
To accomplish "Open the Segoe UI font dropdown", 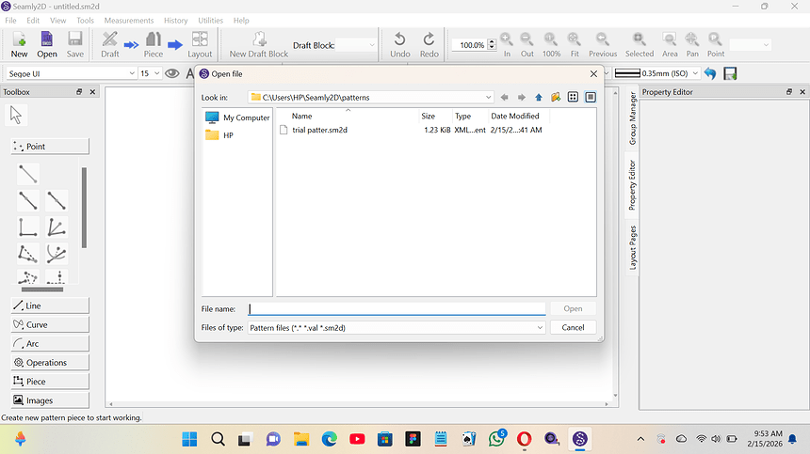I will (132, 73).
